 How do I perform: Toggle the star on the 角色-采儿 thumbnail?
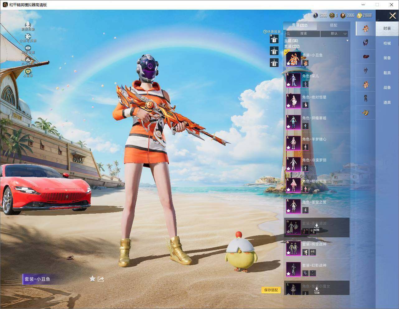click(289, 84)
